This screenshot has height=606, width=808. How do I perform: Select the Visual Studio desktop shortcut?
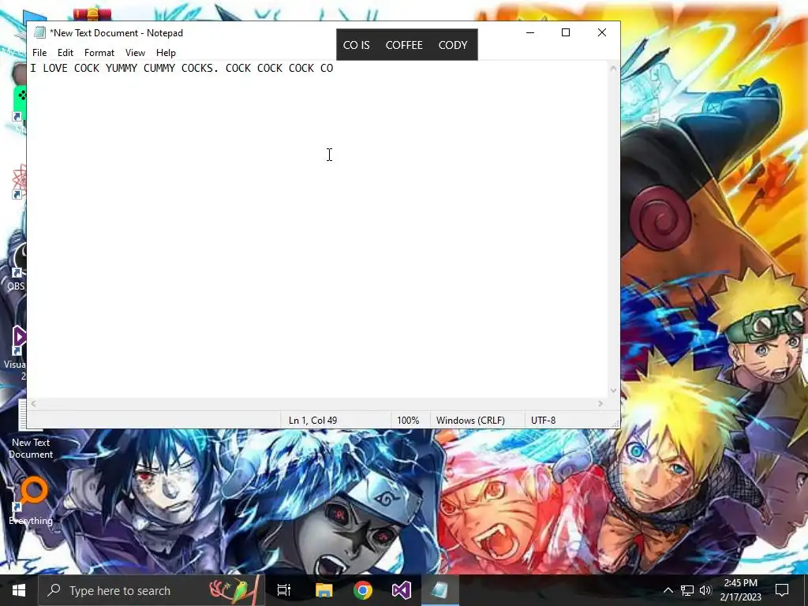pyautogui.click(x=16, y=353)
